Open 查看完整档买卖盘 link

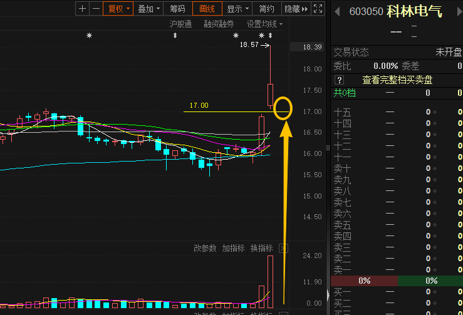point(397,80)
